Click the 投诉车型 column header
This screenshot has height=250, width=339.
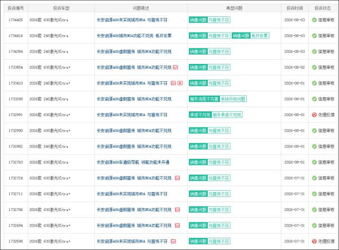tap(61, 8)
